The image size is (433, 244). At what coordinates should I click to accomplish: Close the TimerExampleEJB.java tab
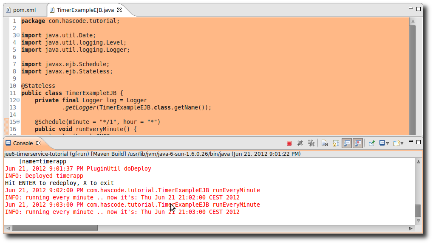click(x=119, y=10)
